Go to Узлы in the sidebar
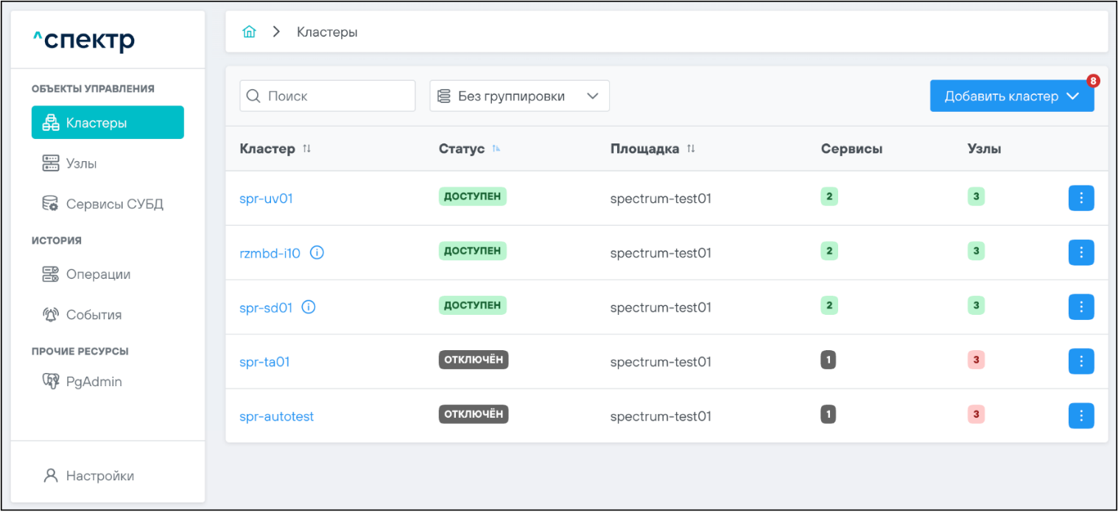Image resolution: width=1118 pixels, height=512 pixels. pos(81,163)
